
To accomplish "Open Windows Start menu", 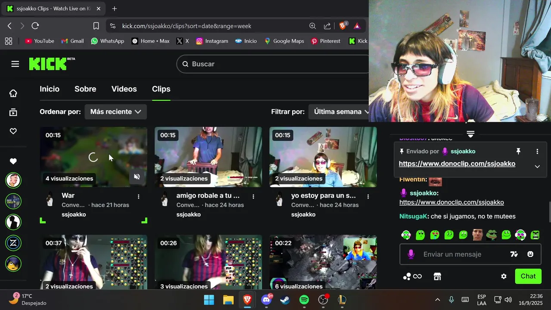I will point(209,300).
